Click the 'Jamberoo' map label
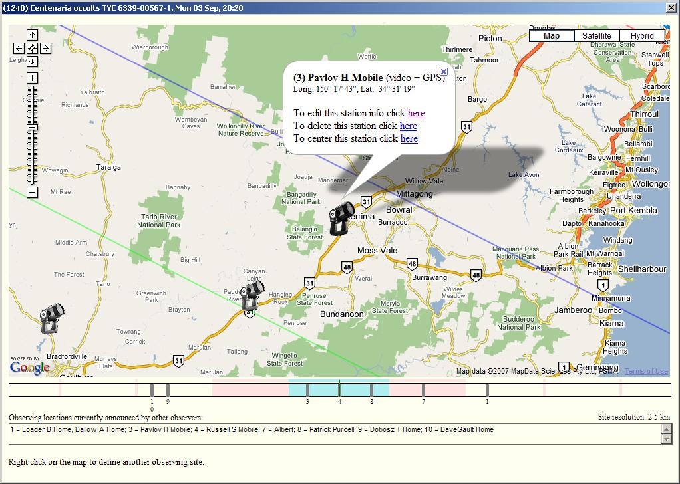The image size is (680, 484). tap(573, 310)
